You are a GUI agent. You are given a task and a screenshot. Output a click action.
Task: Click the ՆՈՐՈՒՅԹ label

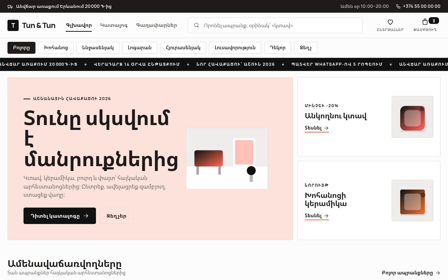(317, 185)
